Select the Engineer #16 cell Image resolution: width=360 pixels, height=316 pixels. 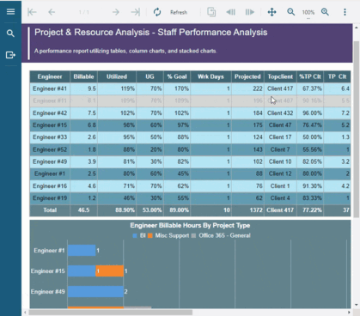(x=50, y=185)
